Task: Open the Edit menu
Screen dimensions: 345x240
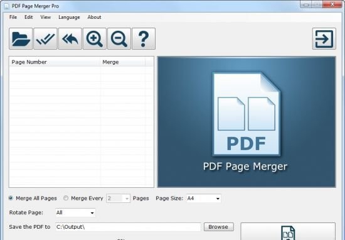Action: click(29, 17)
